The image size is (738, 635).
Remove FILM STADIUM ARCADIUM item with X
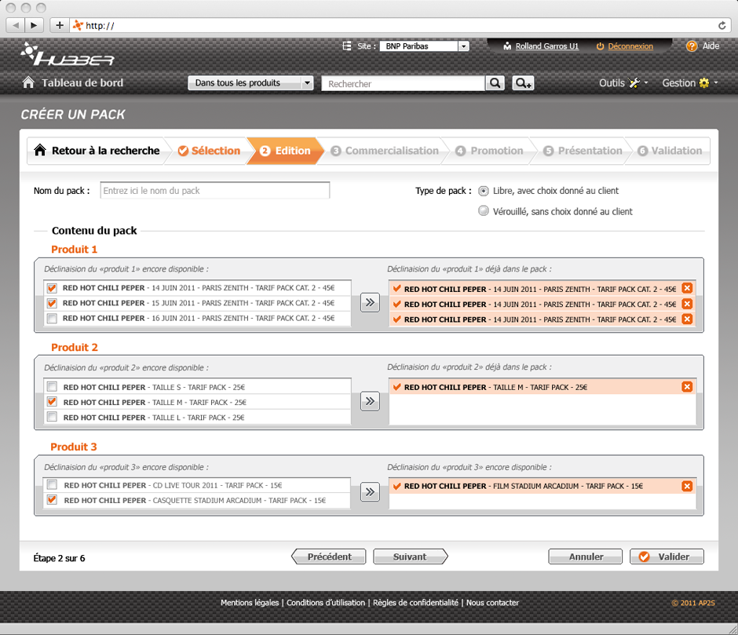(687, 486)
